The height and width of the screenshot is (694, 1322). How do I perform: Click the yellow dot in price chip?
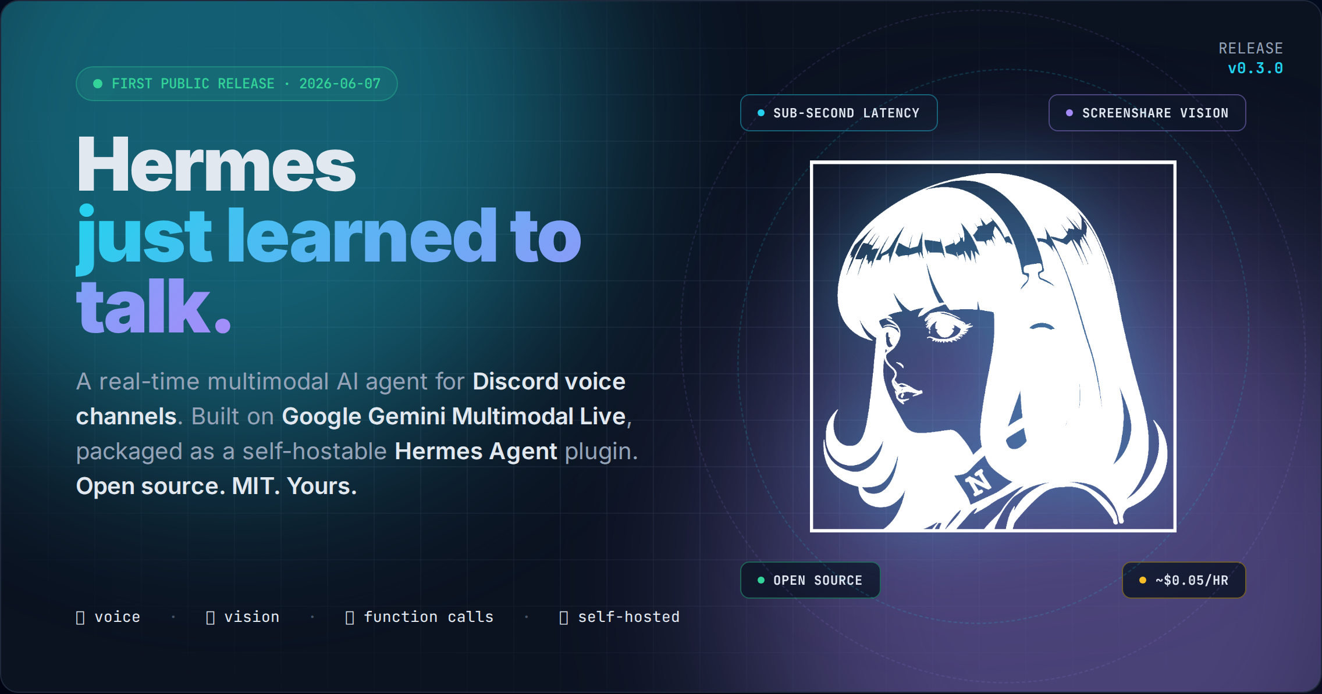pos(1143,580)
